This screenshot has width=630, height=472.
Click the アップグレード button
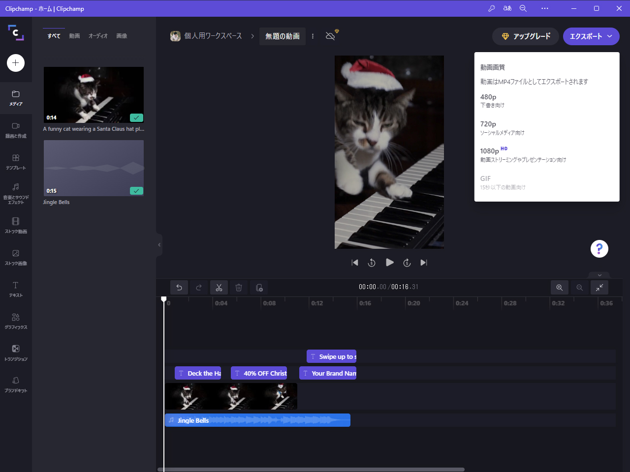[526, 36]
